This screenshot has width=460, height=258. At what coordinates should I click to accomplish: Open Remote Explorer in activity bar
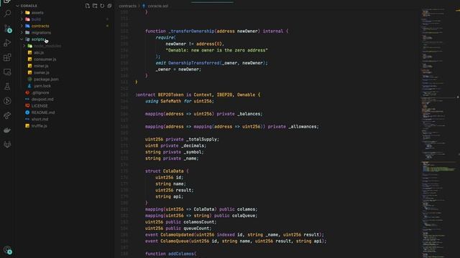(7, 72)
